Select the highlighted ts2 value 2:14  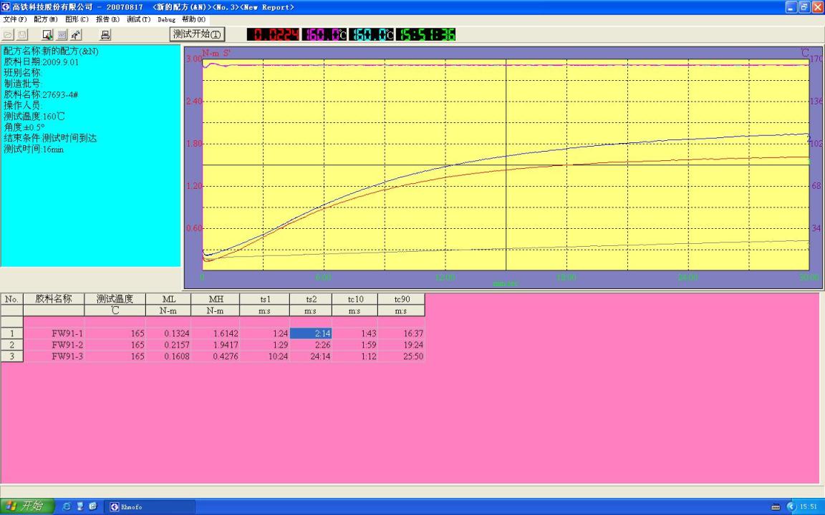tap(311, 333)
